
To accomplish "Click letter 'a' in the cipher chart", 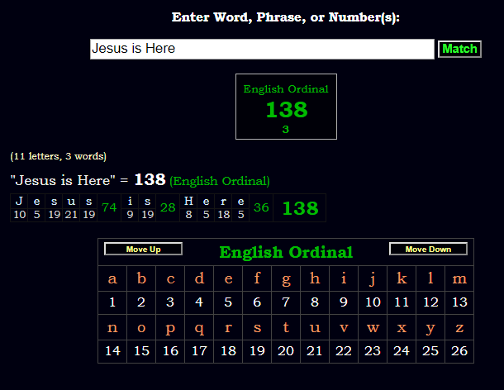I will tap(112, 278).
